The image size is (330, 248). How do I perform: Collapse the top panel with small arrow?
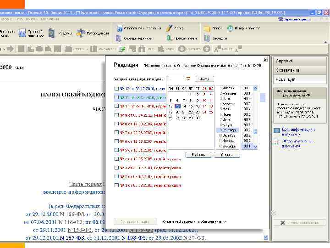click(325, 42)
